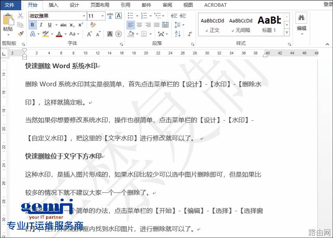The width and height of the screenshot is (333, 238).
Task: Open the font color dropdown arrow
Action: (x=65, y=34)
